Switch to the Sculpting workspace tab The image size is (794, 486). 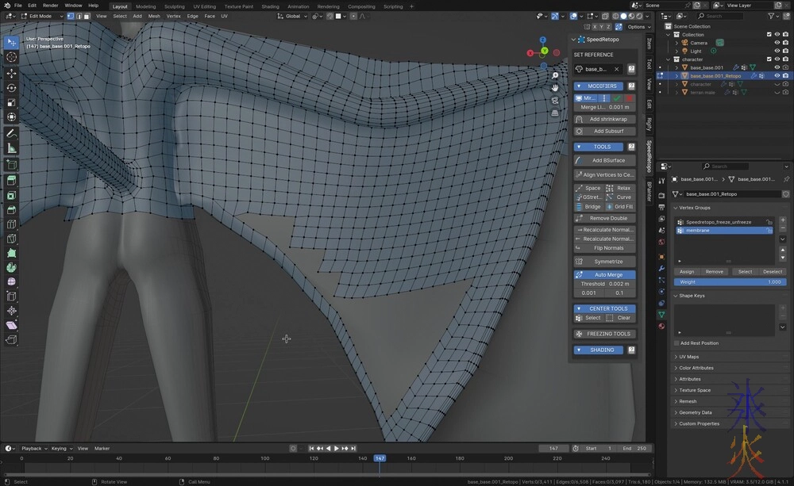pyautogui.click(x=174, y=6)
